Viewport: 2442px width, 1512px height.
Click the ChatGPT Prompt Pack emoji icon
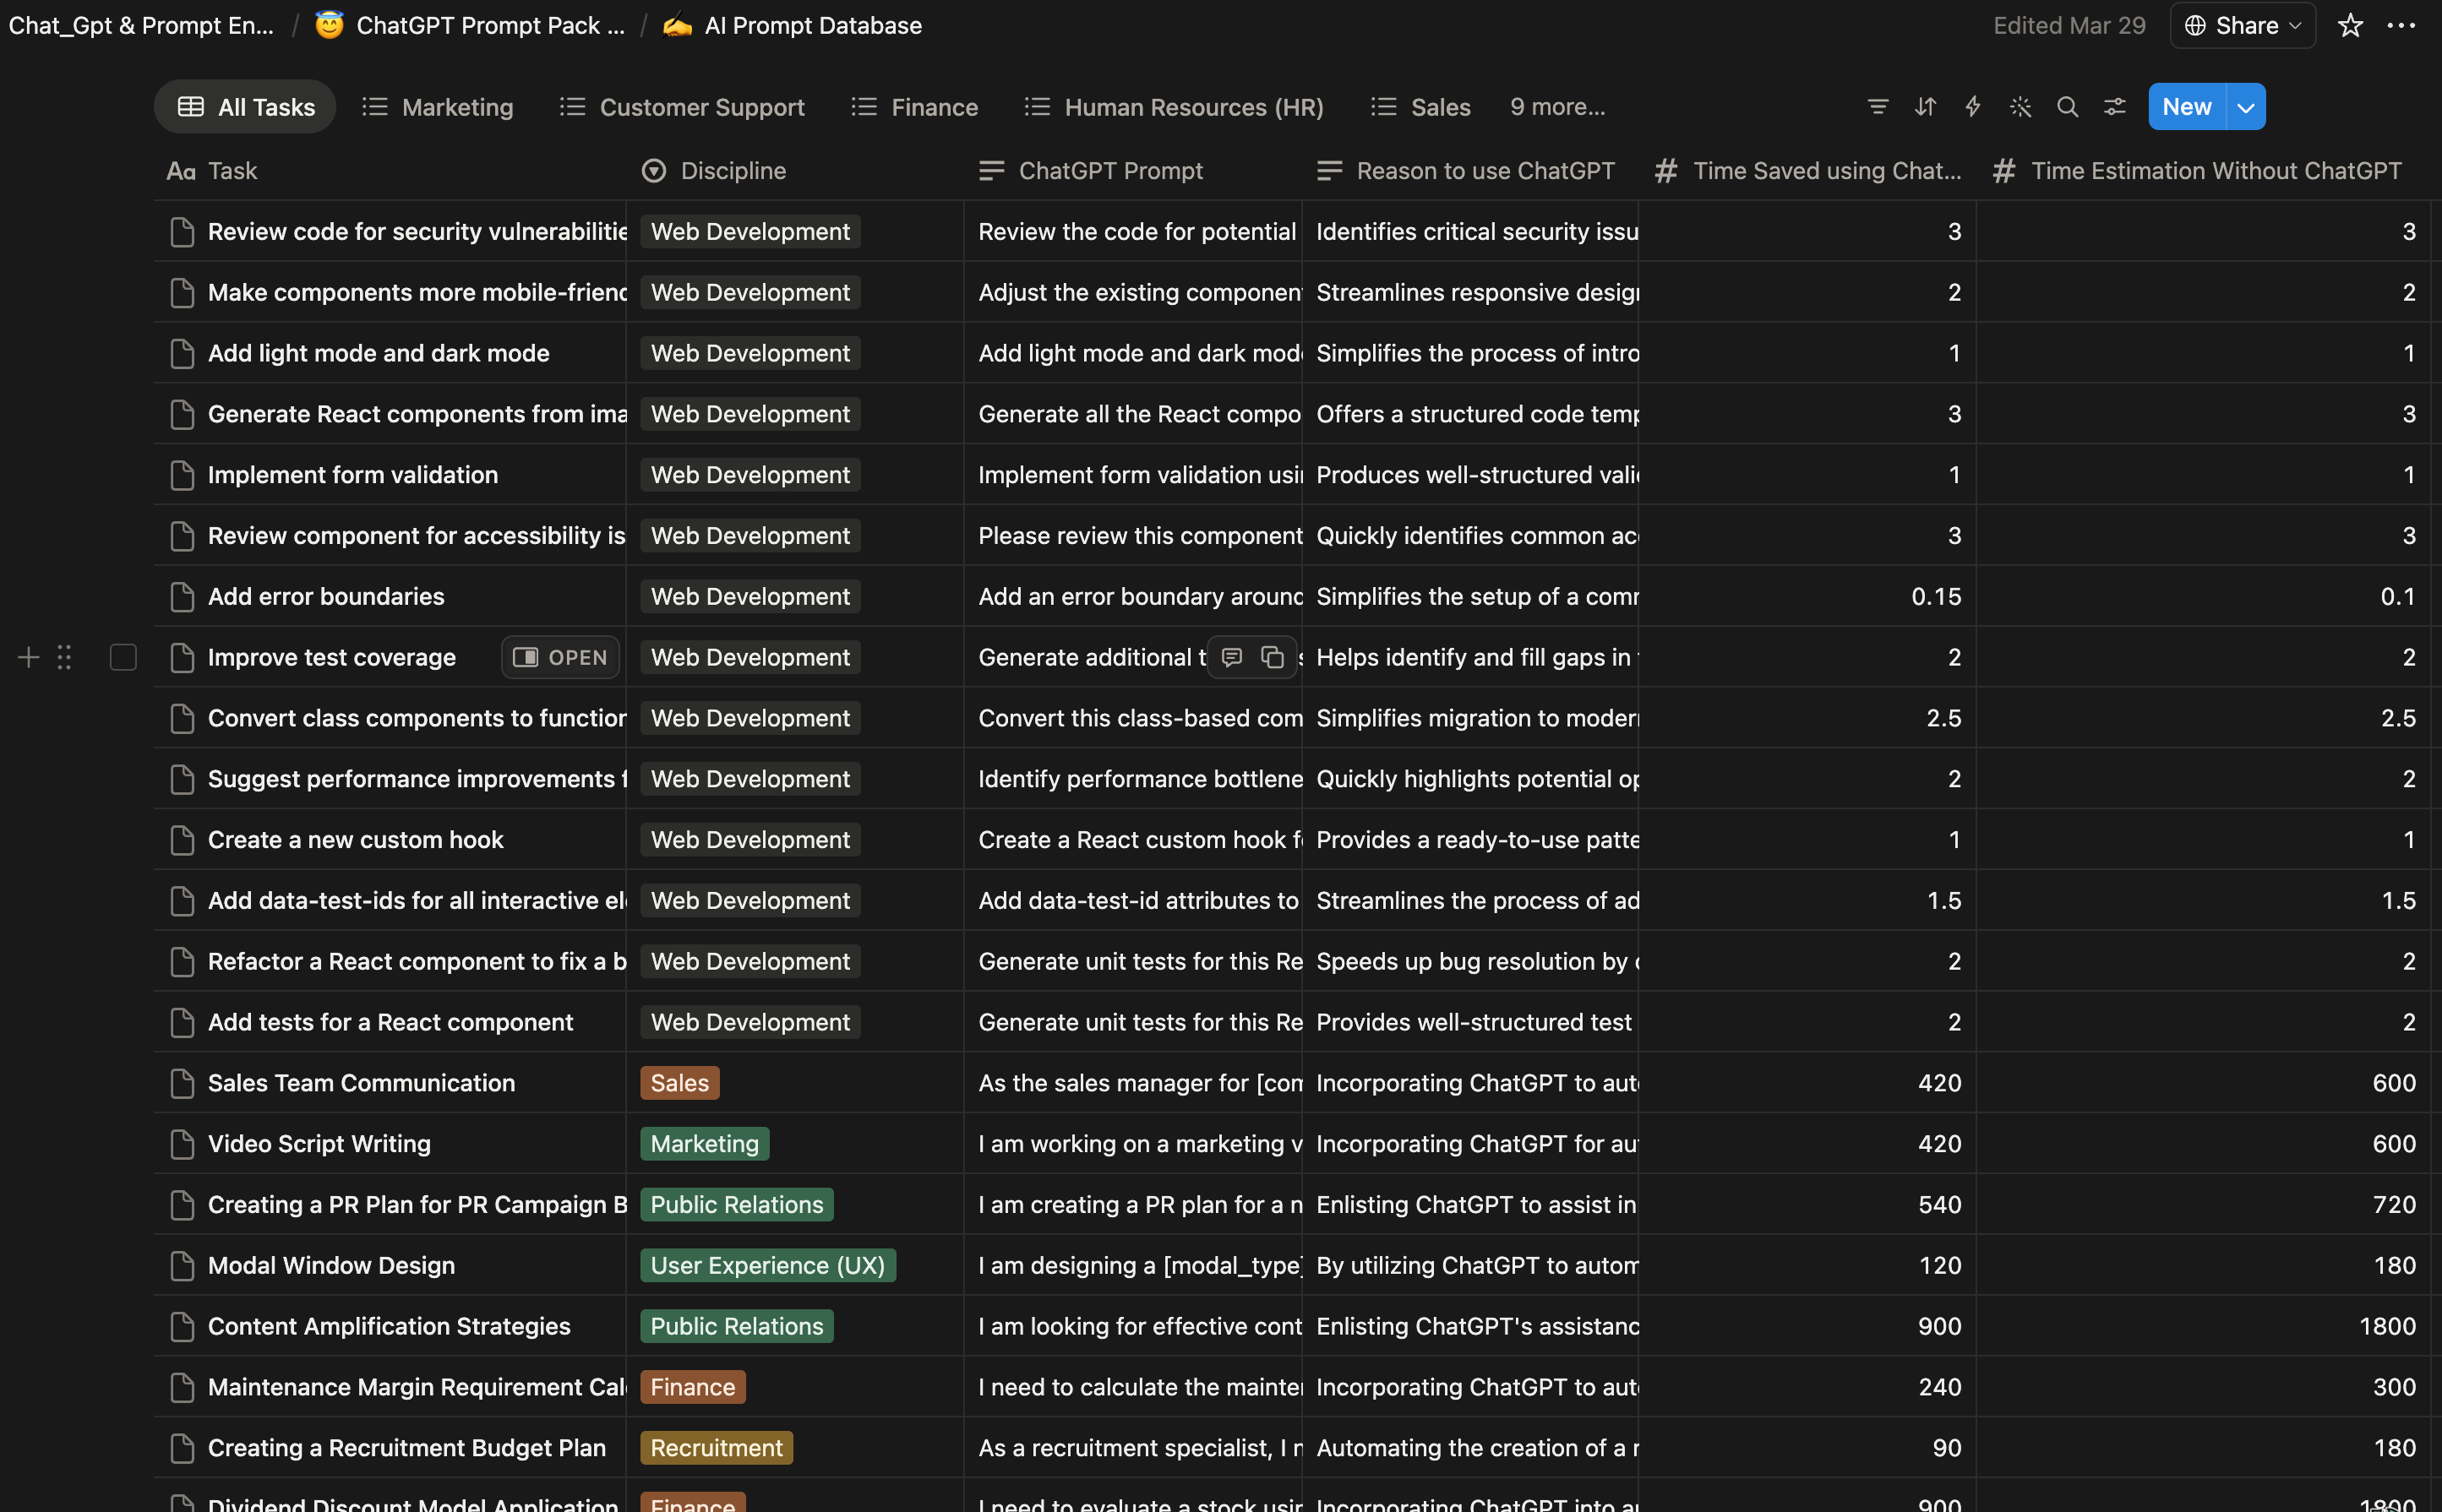(330, 25)
